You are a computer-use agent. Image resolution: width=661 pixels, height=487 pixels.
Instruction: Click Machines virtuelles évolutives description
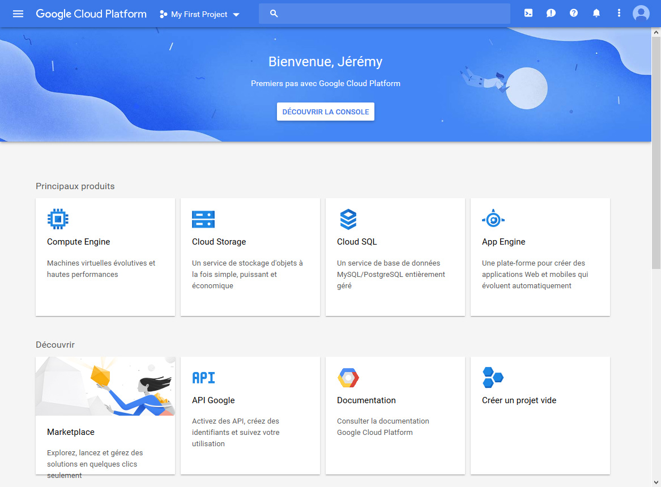click(x=101, y=269)
